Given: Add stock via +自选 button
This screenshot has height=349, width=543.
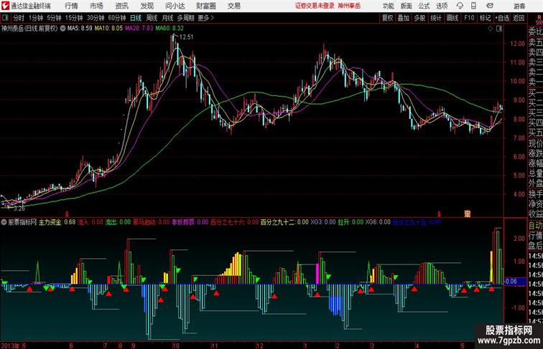Looking at the screenshot, I should (502, 18).
